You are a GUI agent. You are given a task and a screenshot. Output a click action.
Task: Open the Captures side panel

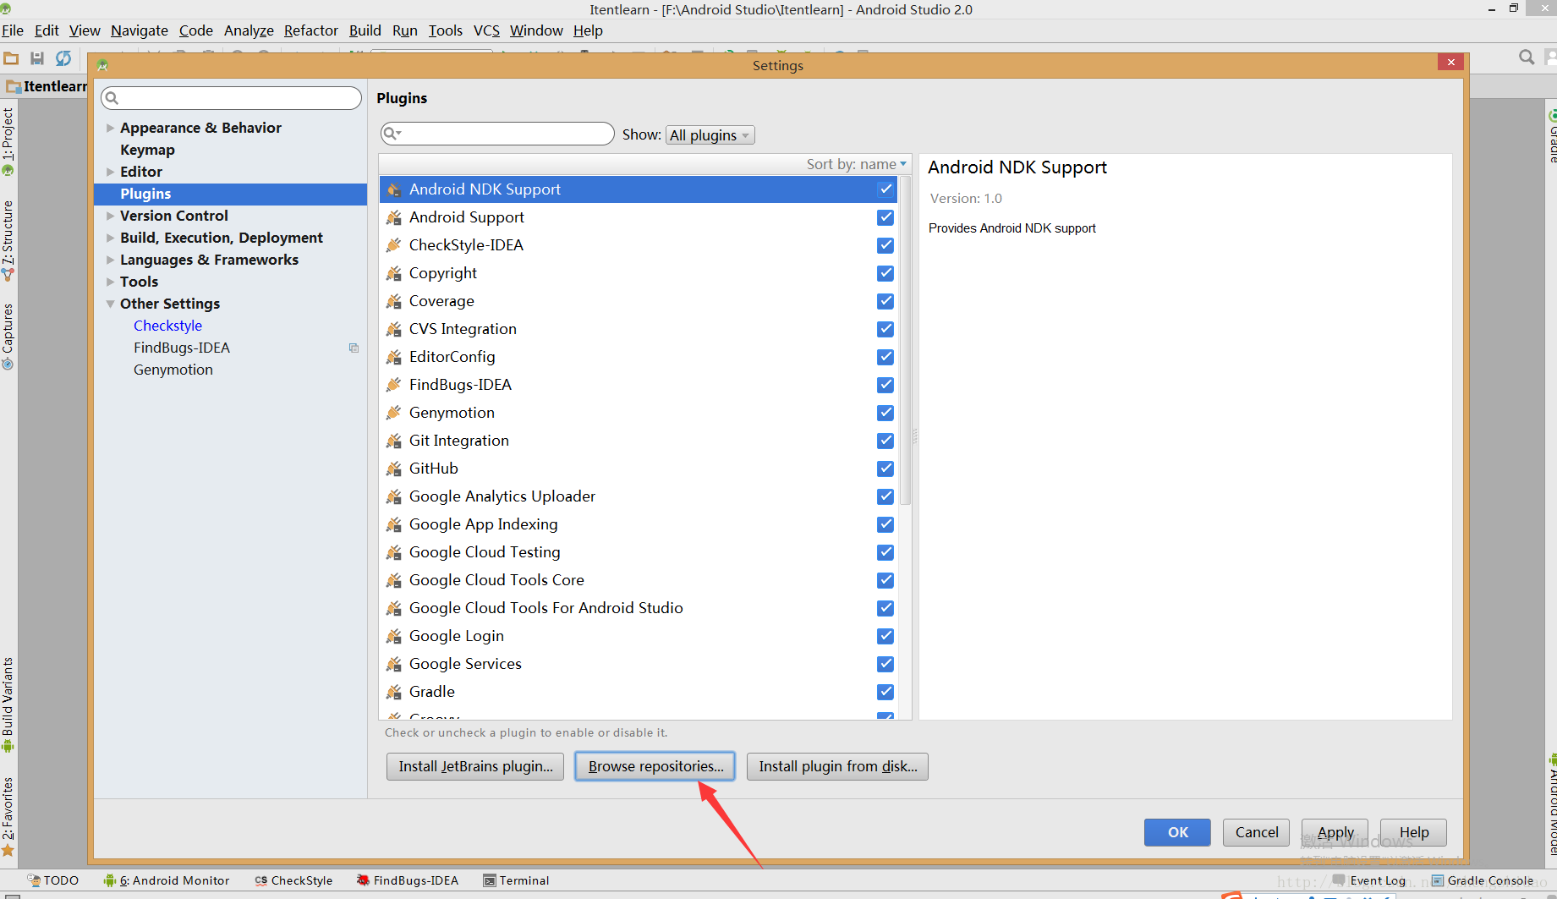8,337
